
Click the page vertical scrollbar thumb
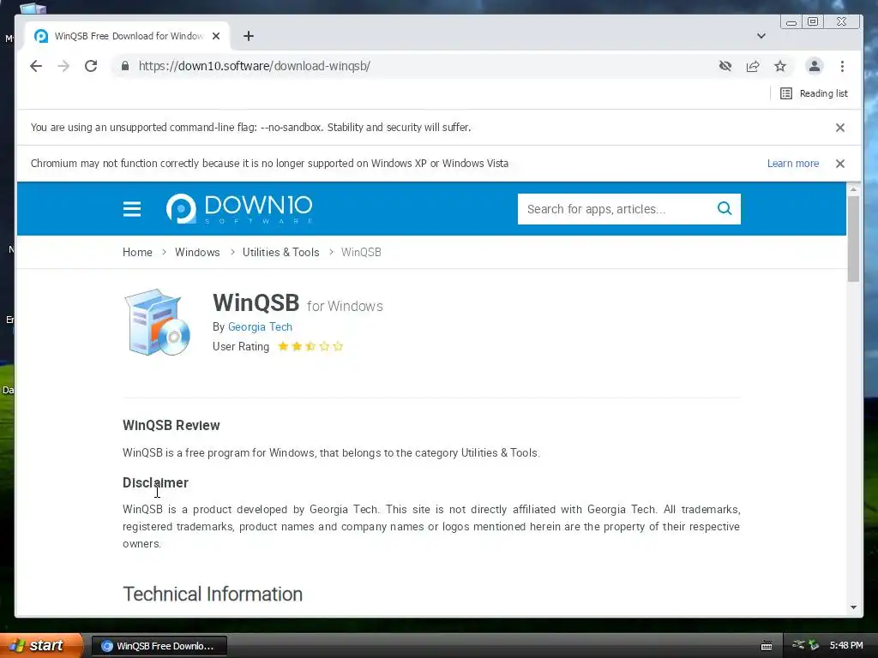point(853,239)
